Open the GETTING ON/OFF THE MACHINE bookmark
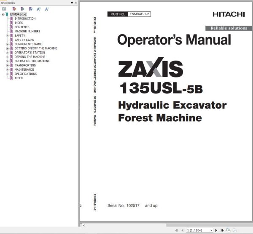 tap(36, 48)
